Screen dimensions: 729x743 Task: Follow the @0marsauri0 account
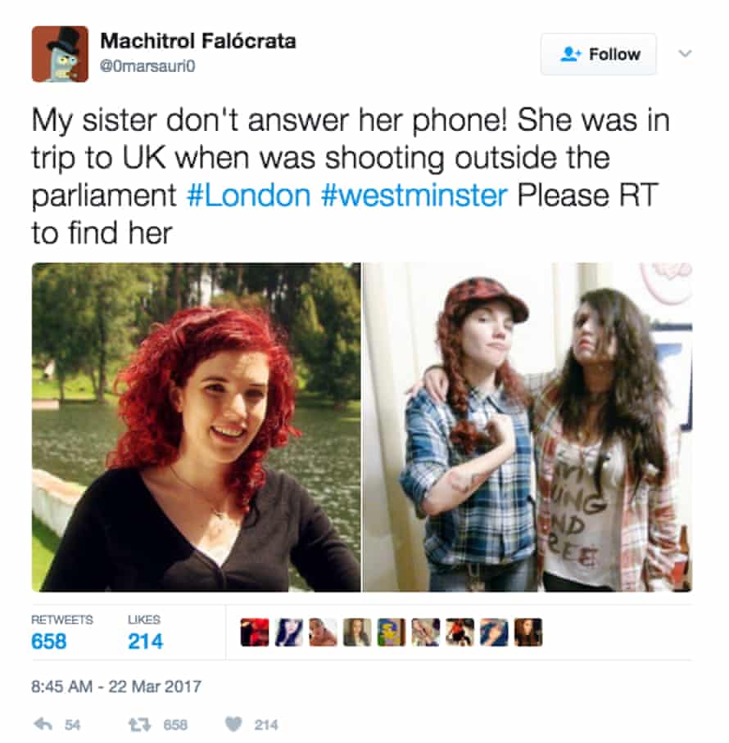click(x=599, y=54)
